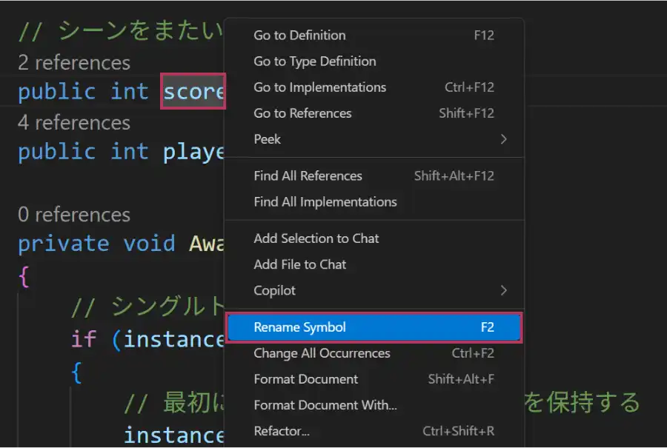667x448 pixels.
Task: Click Rename Symbol in context menu
Action: tap(299, 327)
